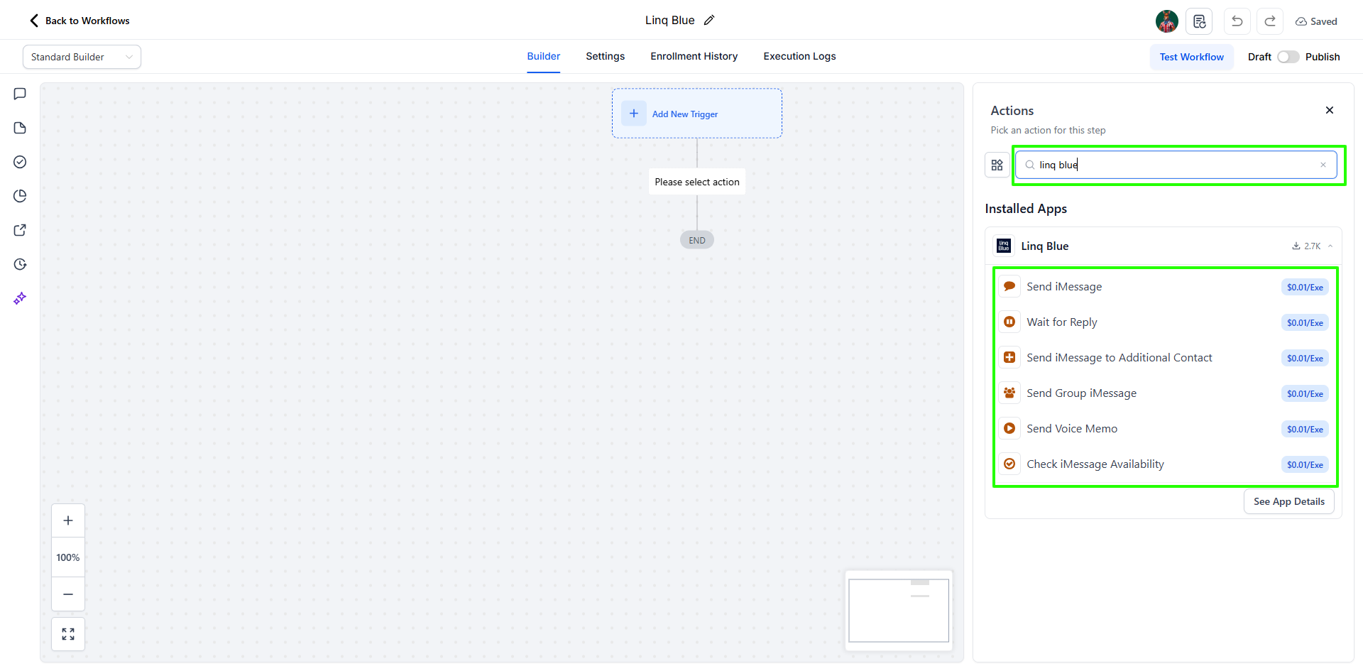Image resolution: width=1363 pixels, height=671 pixels.
Task: Click the Linq Blue app logo
Action: click(1004, 246)
